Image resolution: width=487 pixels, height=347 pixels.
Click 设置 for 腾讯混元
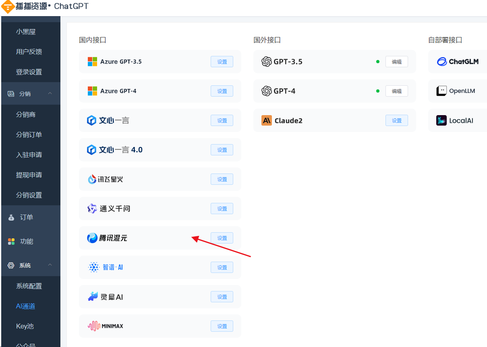pyautogui.click(x=222, y=238)
